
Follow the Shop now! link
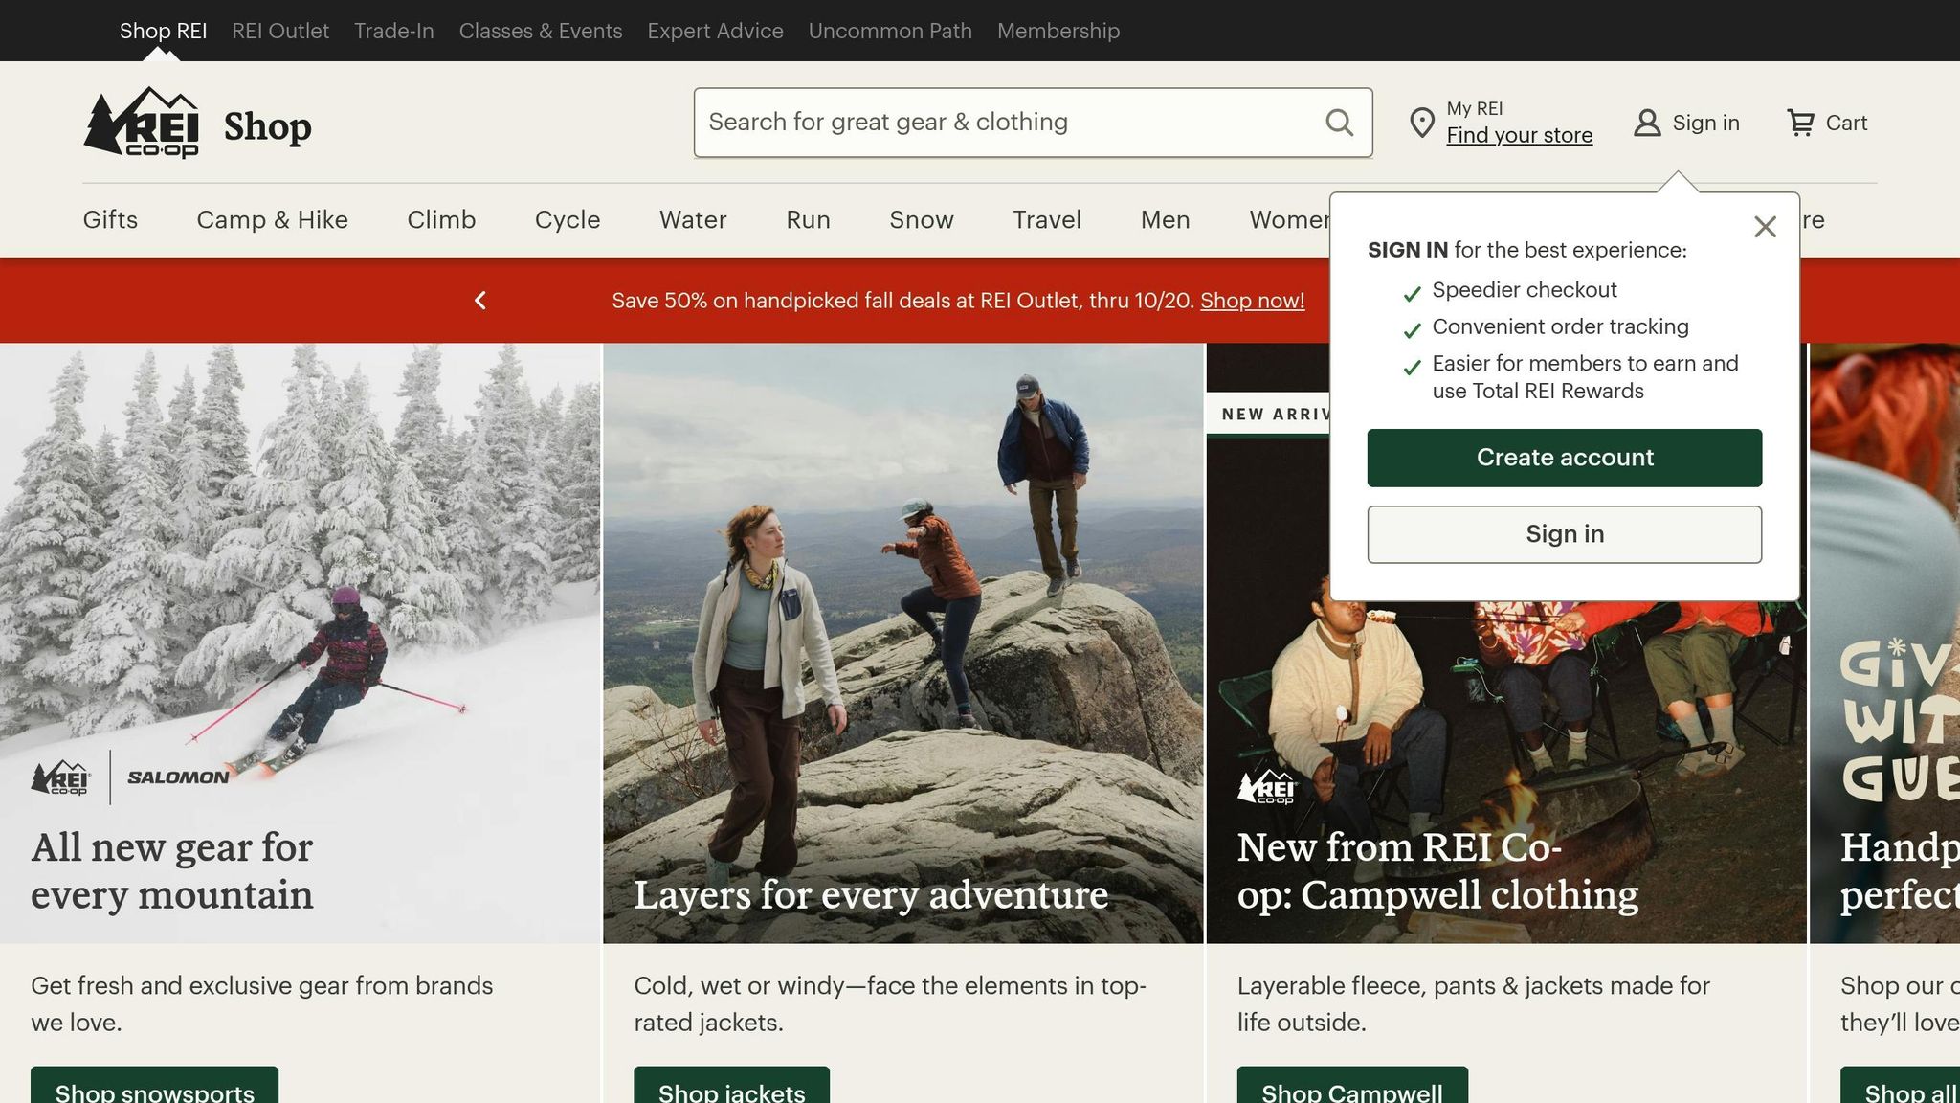tap(1252, 301)
